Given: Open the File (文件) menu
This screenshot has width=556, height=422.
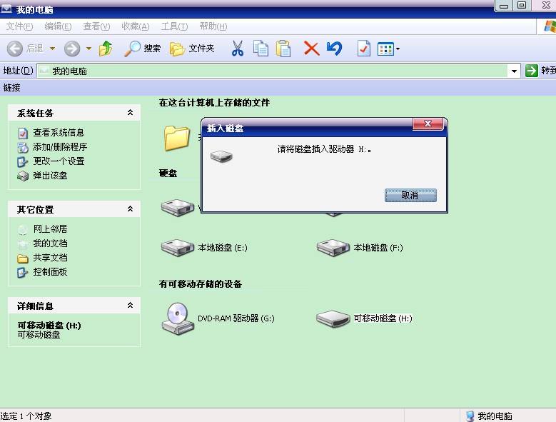Looking at the screenshot, I should 19,26.
